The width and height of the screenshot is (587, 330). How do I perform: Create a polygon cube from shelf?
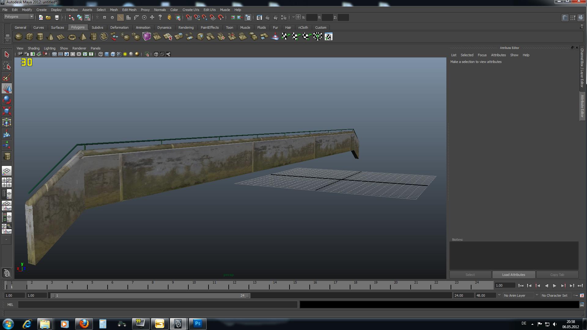pos(29,37)
